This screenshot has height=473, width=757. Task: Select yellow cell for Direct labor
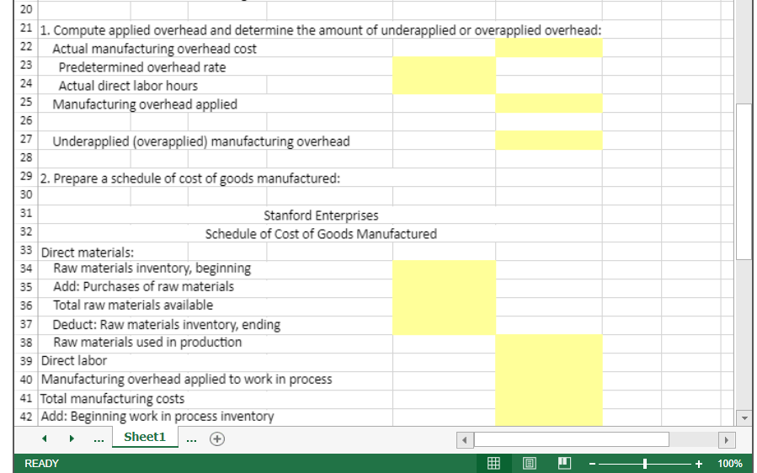[549, 363]
